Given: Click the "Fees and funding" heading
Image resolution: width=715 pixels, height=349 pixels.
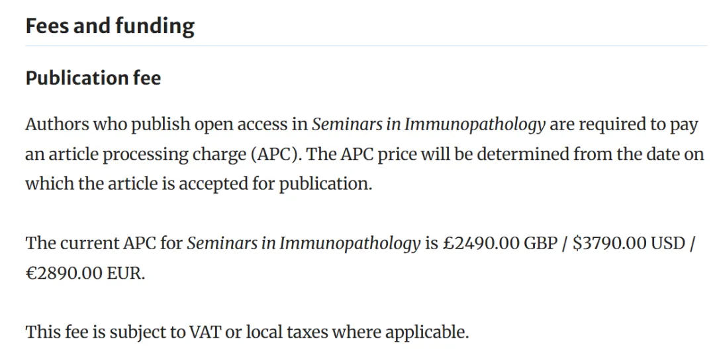Looking at the screenshot, I should (x=110, y=26).
